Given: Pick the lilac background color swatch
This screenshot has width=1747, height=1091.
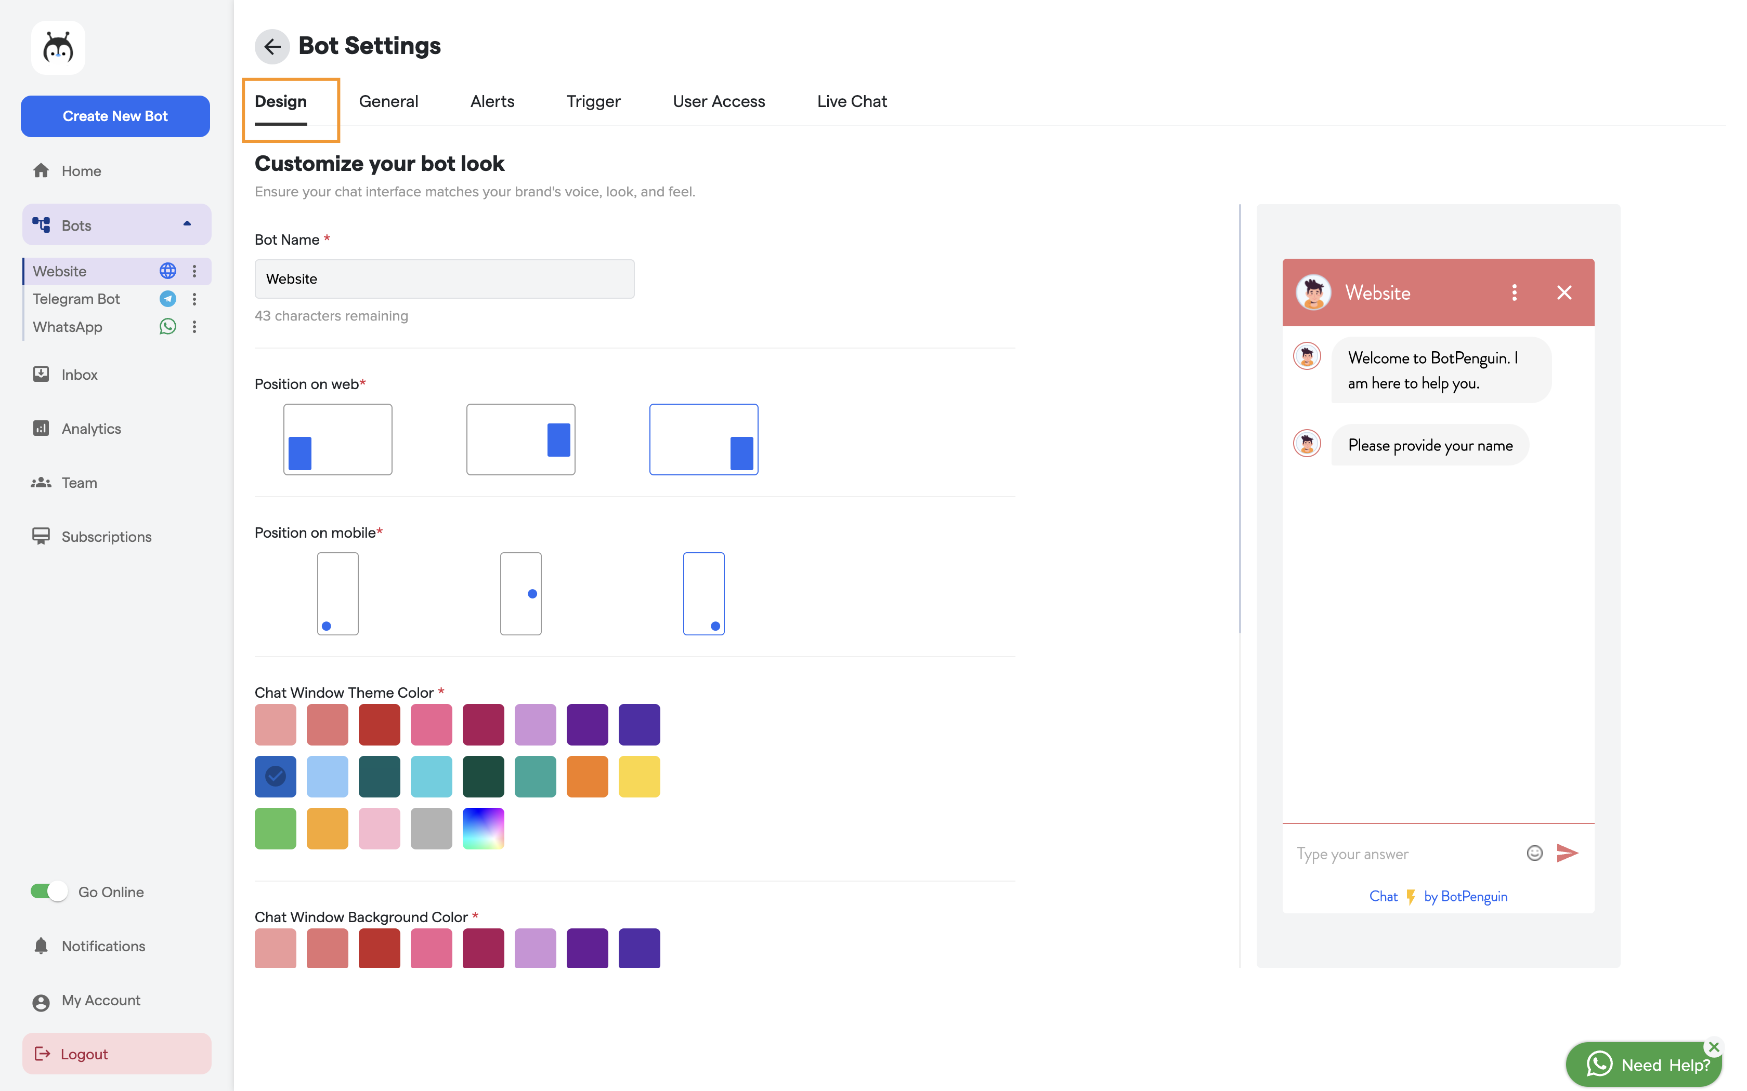Looking at the screenshot, I should click(x=535, y=948).
